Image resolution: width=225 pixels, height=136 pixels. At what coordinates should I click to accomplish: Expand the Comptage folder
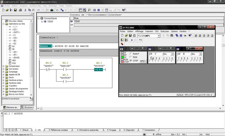3,72
